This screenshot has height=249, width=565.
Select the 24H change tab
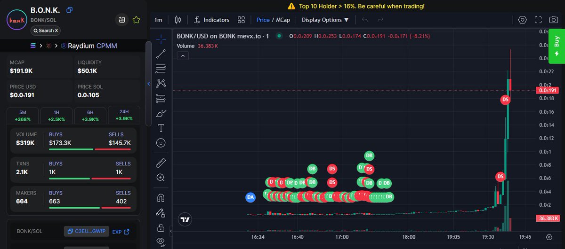pos(124,115)
